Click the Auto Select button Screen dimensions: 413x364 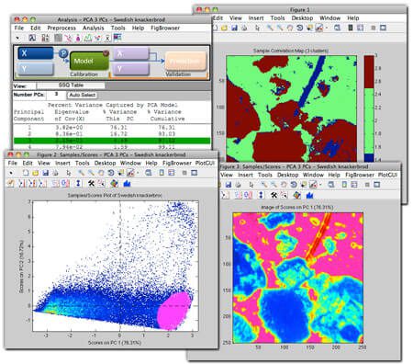82,95
